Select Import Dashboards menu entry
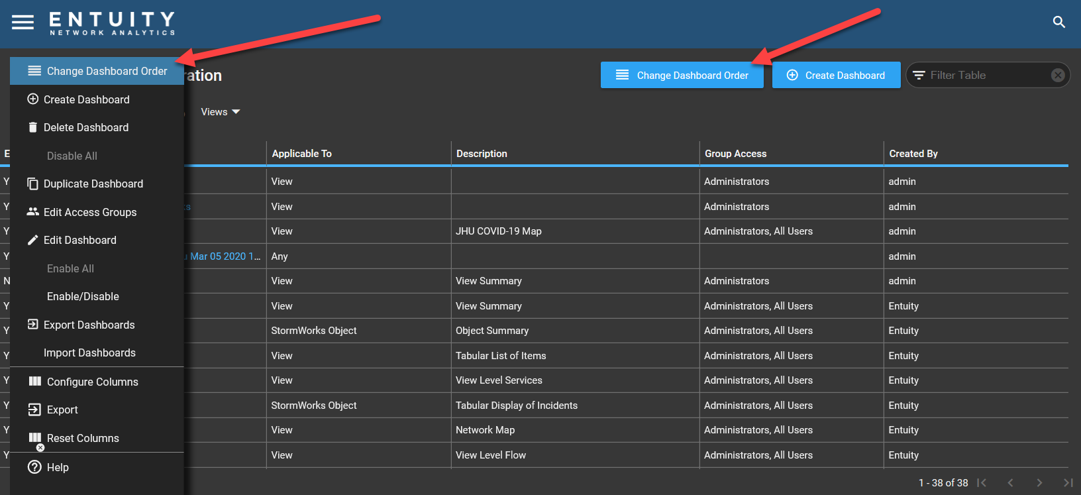1081x495 pixels. 97,353
